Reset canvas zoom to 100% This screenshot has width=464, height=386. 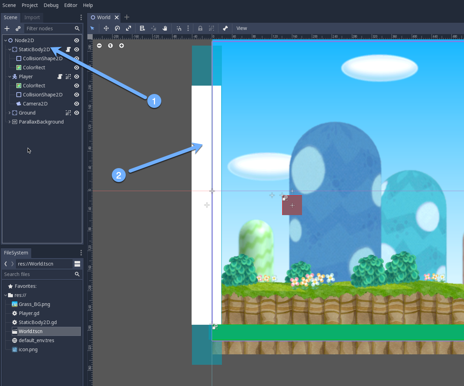click(x=110, y=46)
